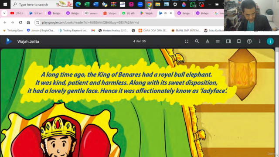Switch to the Si Cant tab
The width and height of the screenshot is (279, 157).
[x=36, y=13]
